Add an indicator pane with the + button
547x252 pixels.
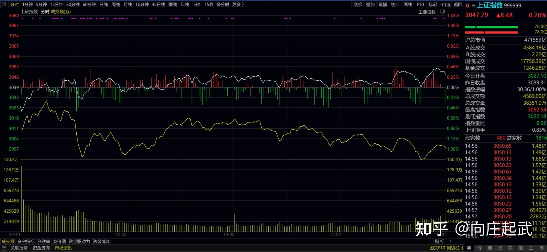[450, 241]
